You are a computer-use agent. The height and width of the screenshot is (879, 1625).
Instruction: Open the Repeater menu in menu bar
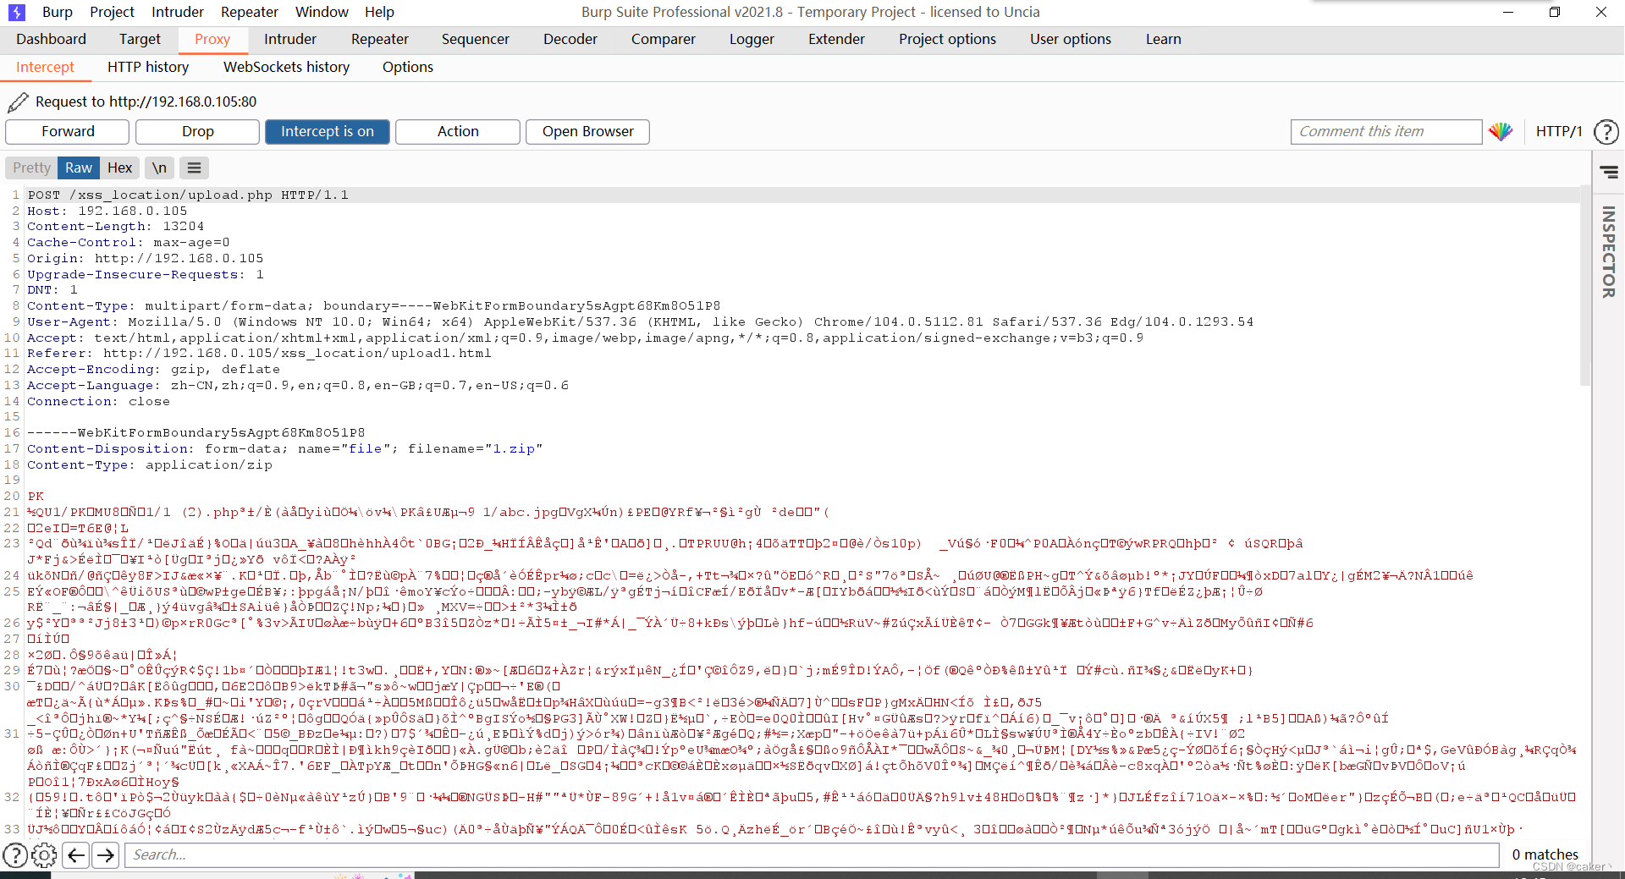250,12
